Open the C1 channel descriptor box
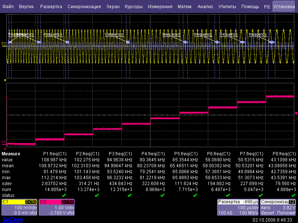 pos(19,207)
